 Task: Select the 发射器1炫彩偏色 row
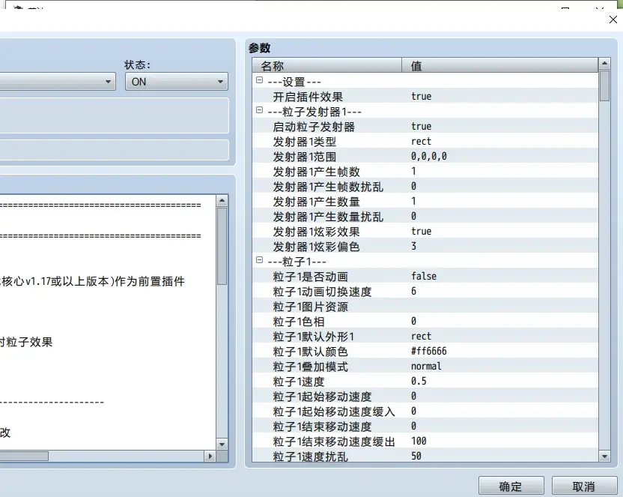pyautogui.click(x=425, y=246)
